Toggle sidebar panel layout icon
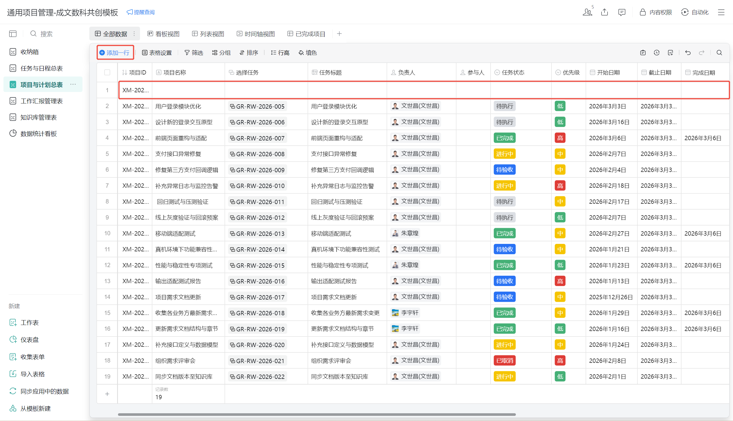 [13, 34]
